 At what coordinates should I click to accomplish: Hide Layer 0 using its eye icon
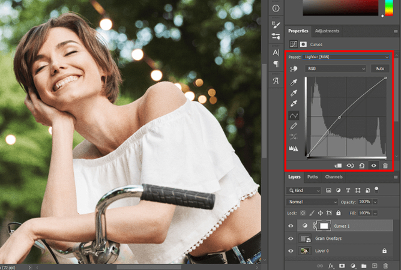[x=291, y=250]
